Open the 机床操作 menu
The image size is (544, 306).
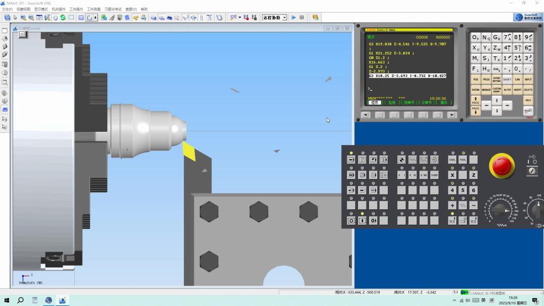pyautogui.click(x=58, y=9)
